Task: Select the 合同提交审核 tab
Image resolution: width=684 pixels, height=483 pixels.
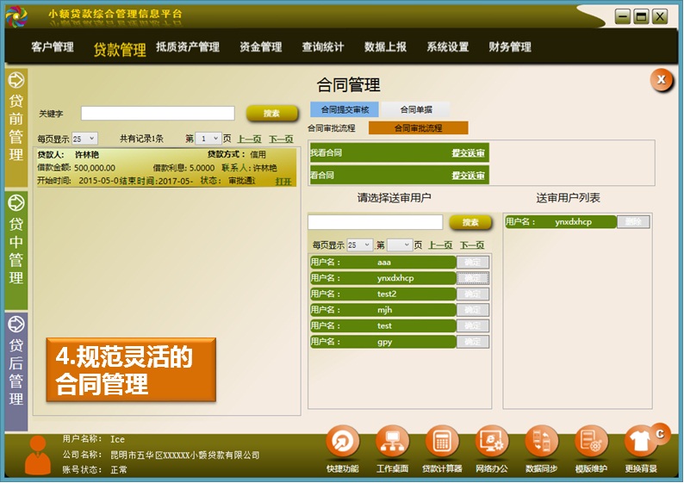Action: 345,110
